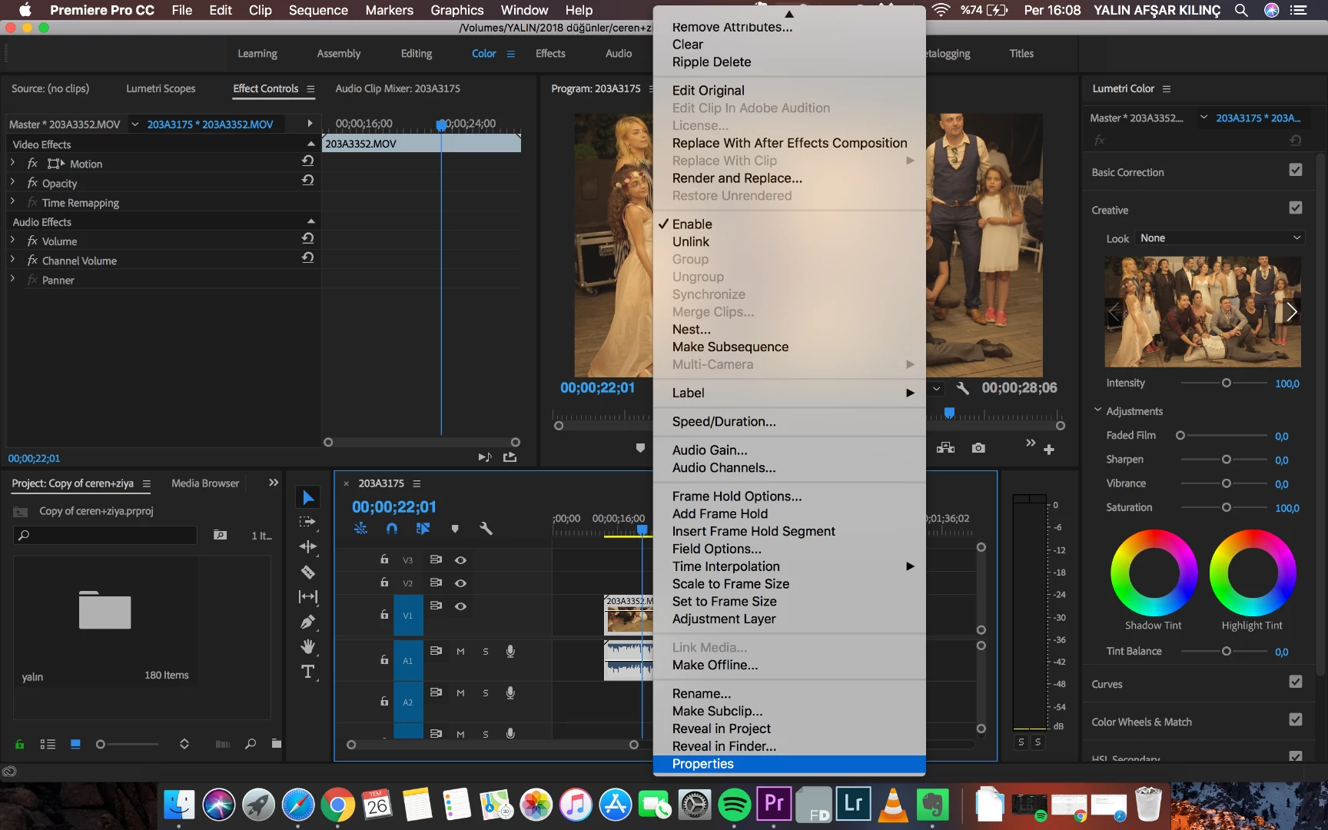This screenshot has width=1328, height=830.
Task: Reset the Channel Volume effect
Action: click(x=307, y=257)
